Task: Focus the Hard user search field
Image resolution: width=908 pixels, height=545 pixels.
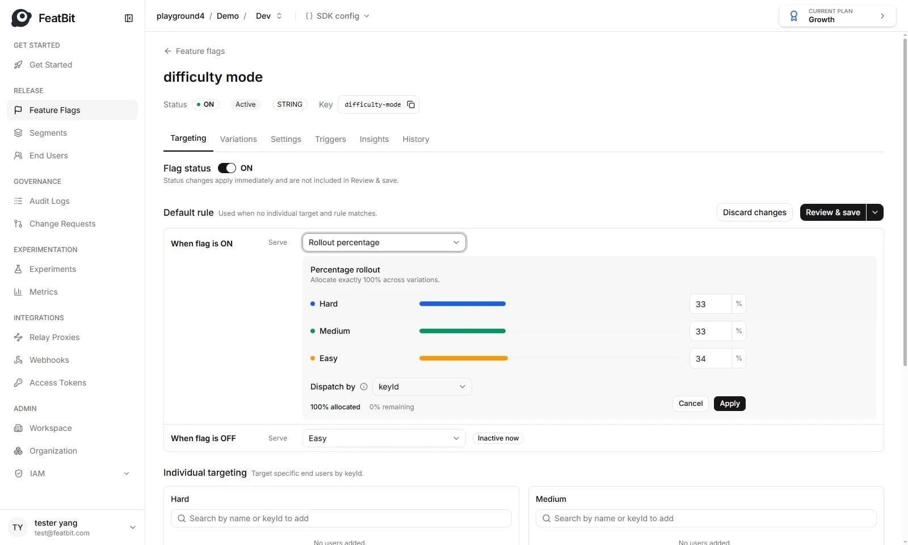Action: pyautogui.click(x=341, y=518)
